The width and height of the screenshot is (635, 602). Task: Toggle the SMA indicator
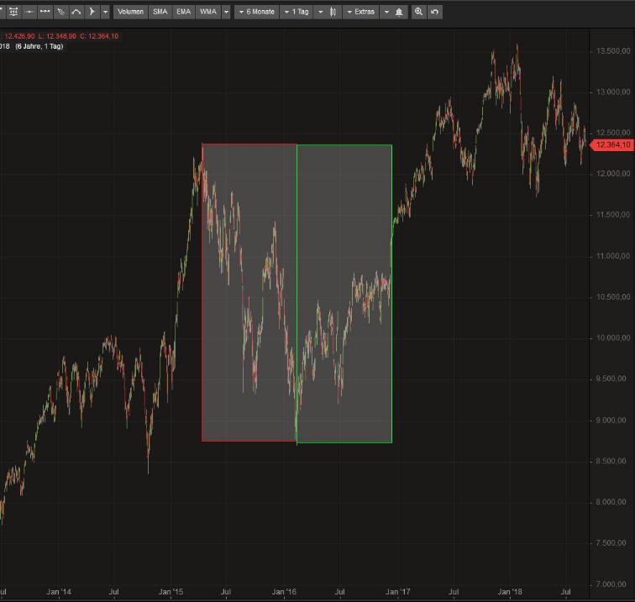click(x=160, y=12)
